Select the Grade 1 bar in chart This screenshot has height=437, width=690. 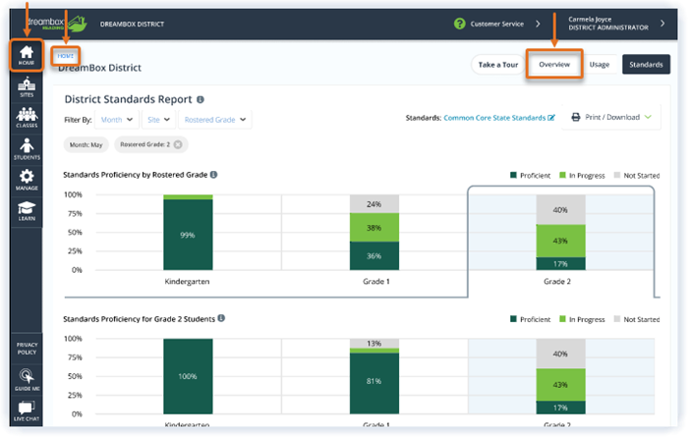coord(374,232)
